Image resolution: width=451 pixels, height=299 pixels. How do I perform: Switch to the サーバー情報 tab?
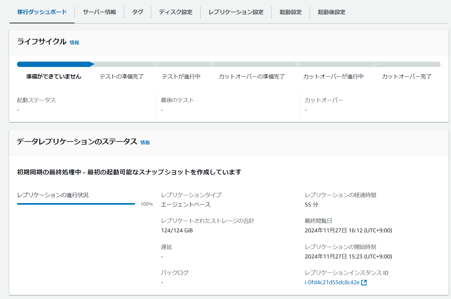(99, 12)
